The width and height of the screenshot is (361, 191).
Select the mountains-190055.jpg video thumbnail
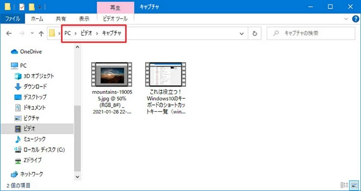click(112, 74)
